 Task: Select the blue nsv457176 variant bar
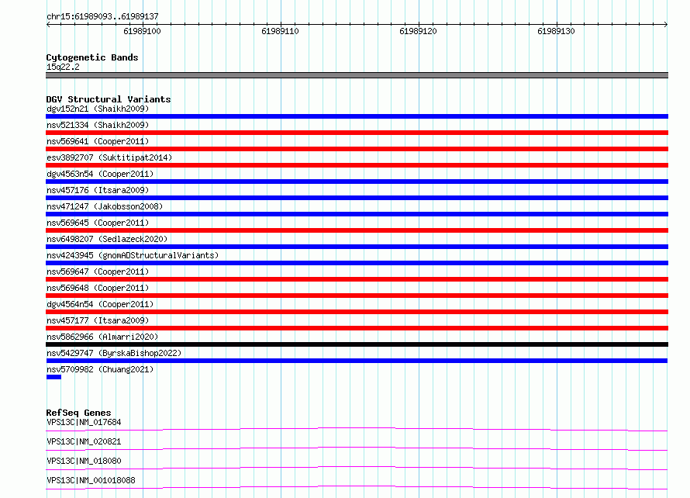click(357, 198)
